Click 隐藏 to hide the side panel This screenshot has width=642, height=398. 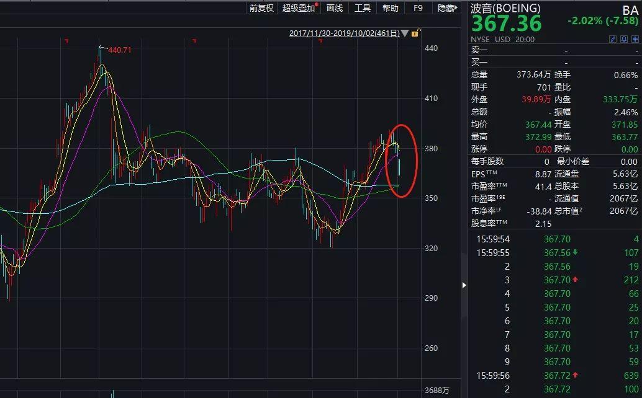(448, 8)
